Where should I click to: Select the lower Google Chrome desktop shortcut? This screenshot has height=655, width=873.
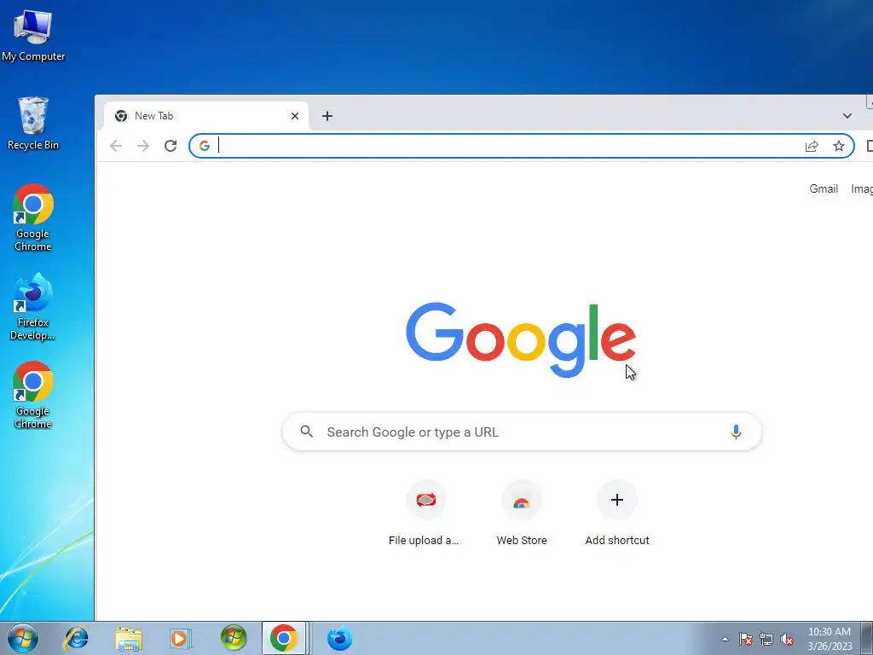33,395
